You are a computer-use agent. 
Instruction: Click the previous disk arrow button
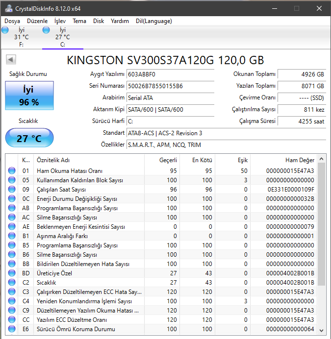coord(11,59)
